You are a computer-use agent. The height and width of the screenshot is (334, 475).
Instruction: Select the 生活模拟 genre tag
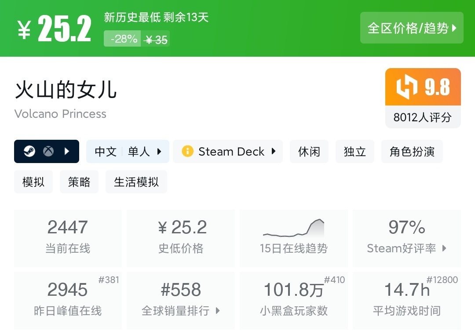tap(136, 182)
